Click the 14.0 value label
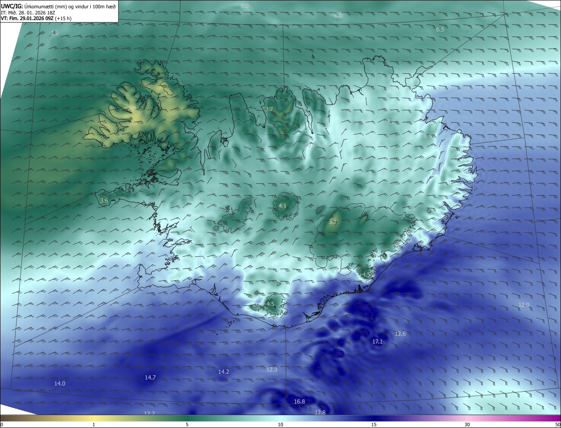 coord(60,383)
